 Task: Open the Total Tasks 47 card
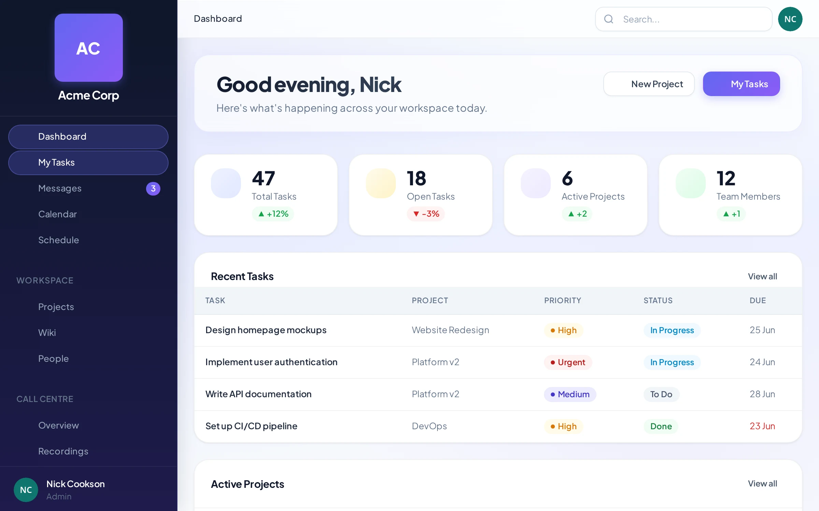click(x=266, y=195)
